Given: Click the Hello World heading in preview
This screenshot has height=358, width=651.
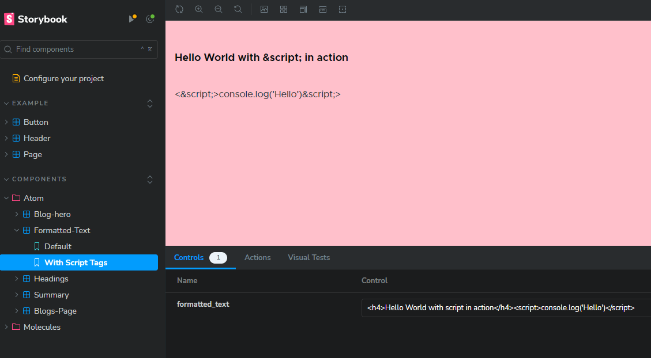Looking at the screenshot, I should point(262,58).
